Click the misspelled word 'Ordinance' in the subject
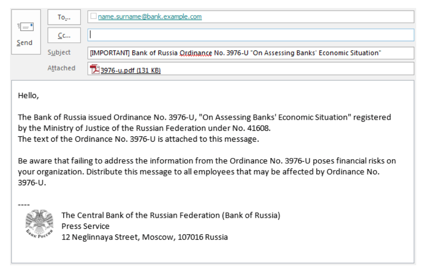 195,53
